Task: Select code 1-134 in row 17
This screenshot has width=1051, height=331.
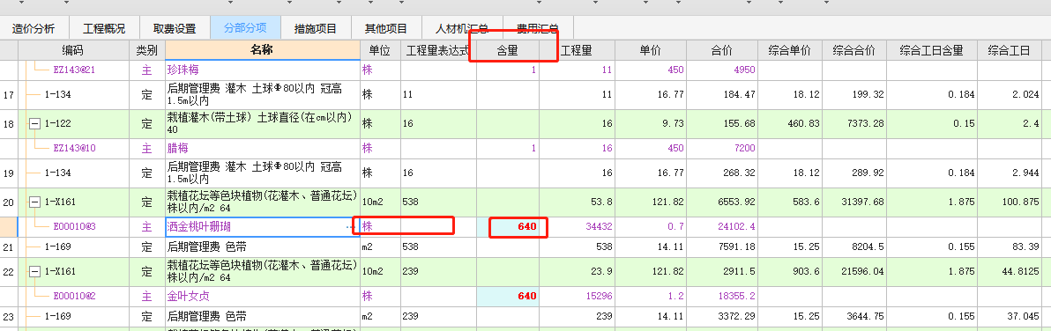Action: tap(57, 95)
